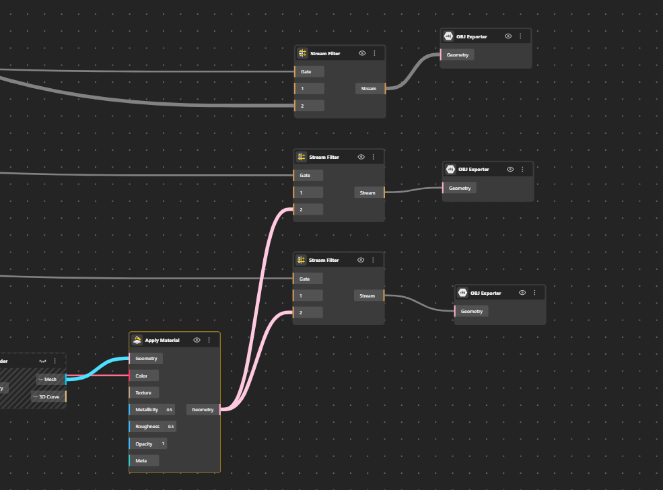
Task: Open the Apply Material three-dot options menu
Action: pos(209,340)
